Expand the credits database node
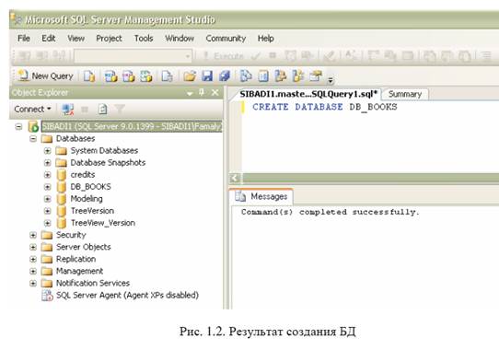This screenshot has width=499, height=350. tap(48, 175)
